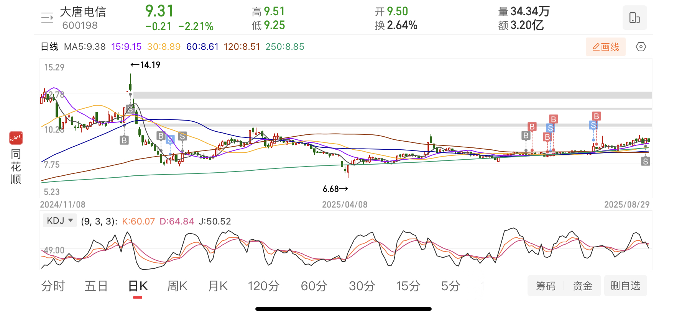Tap the 同花顺 logo icon
This screenshot has width=687, height=317.
[x=16, y=138]
